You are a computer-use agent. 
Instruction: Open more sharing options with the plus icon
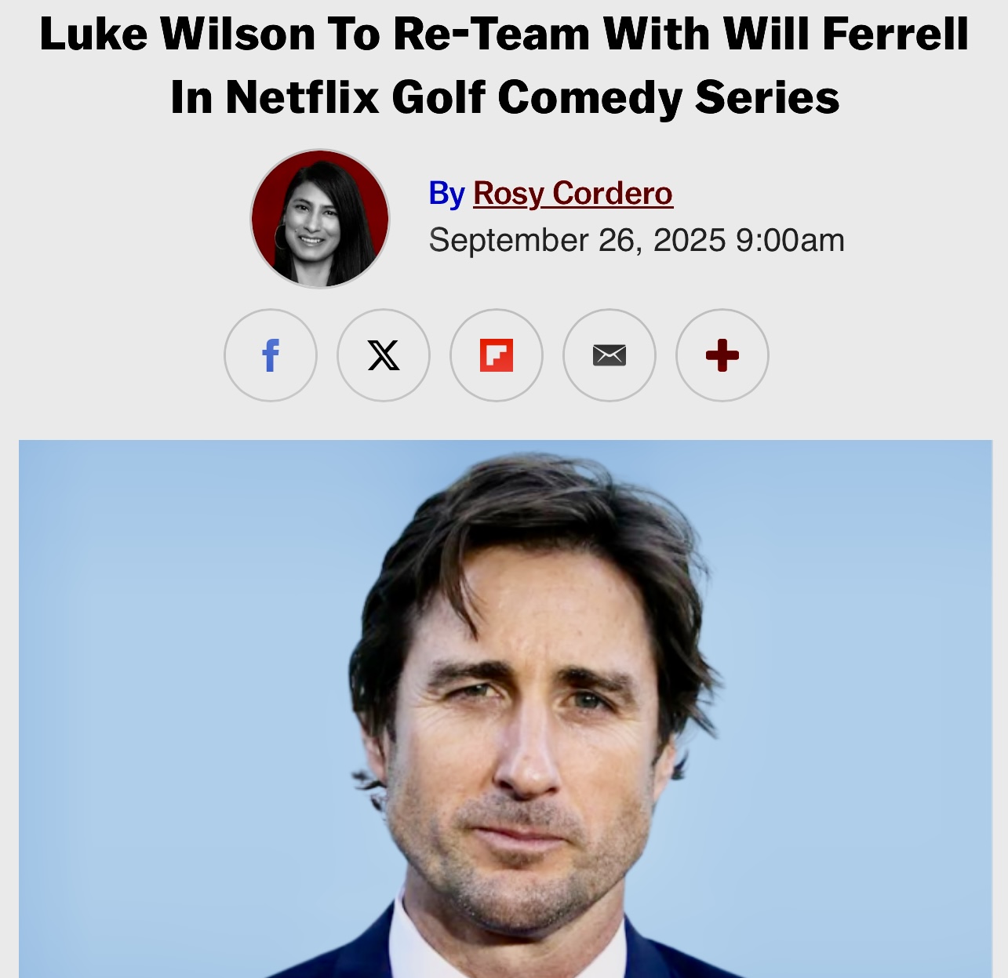[722, 355]
